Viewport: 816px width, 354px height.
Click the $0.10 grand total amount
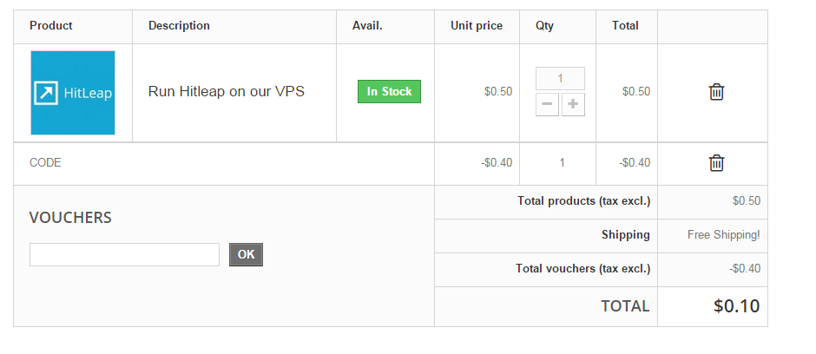click(x=736, y=305)
